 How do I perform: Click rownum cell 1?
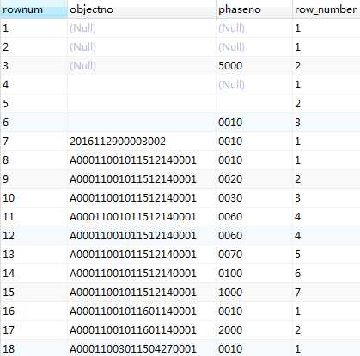pyautogui.click(x=34, y=28)
